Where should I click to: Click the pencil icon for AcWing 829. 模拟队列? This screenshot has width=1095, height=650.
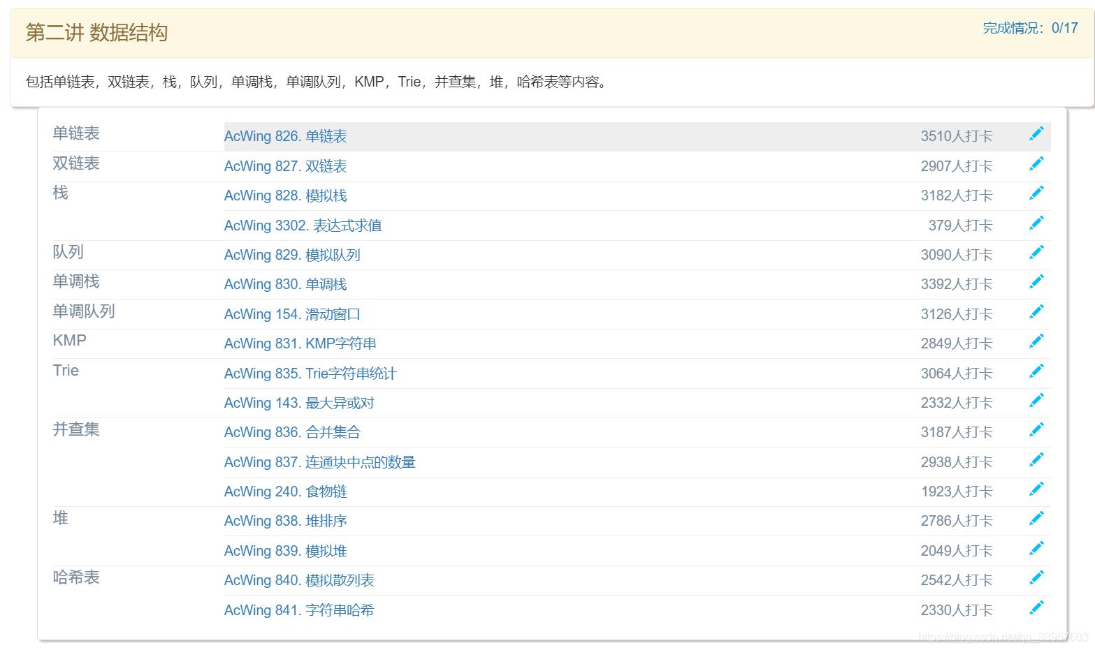coord(1036,252)
